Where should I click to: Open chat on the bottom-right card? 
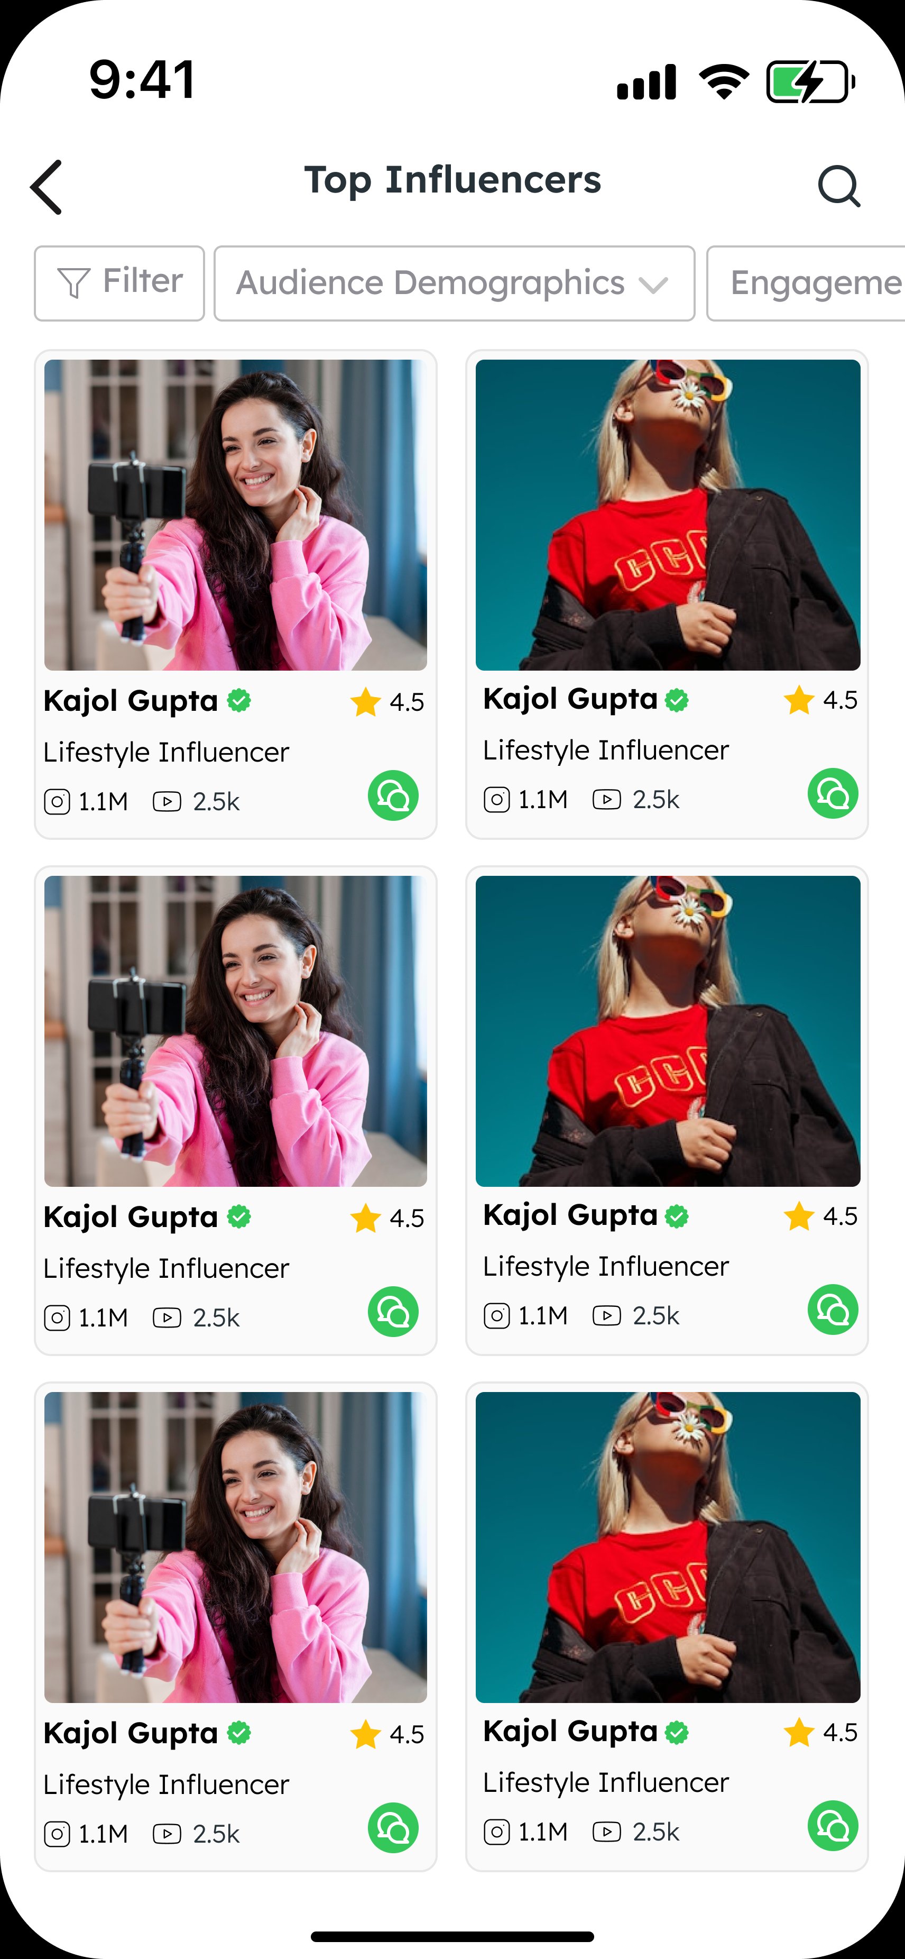pos(833,1825)
